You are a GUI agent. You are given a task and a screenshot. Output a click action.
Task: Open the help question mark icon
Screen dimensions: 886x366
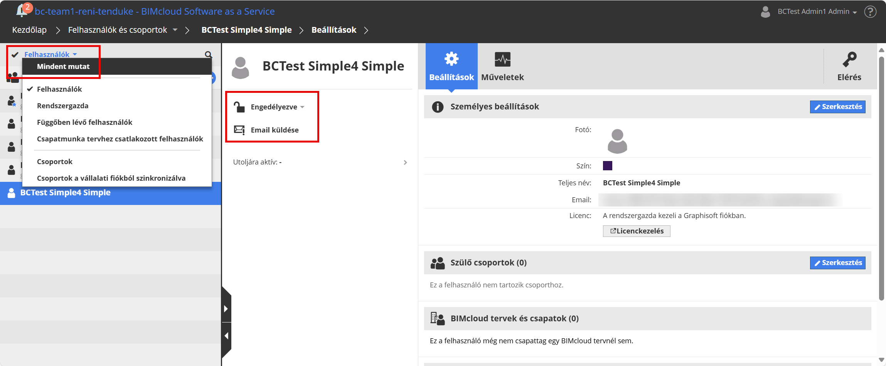pos(870,12)
